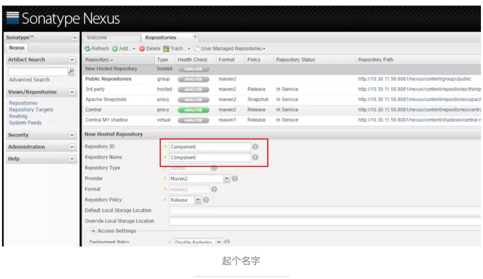The image size is (483, 279).
Task: Click Analyze for Central M1 shadow
Action: click(193, 120)
